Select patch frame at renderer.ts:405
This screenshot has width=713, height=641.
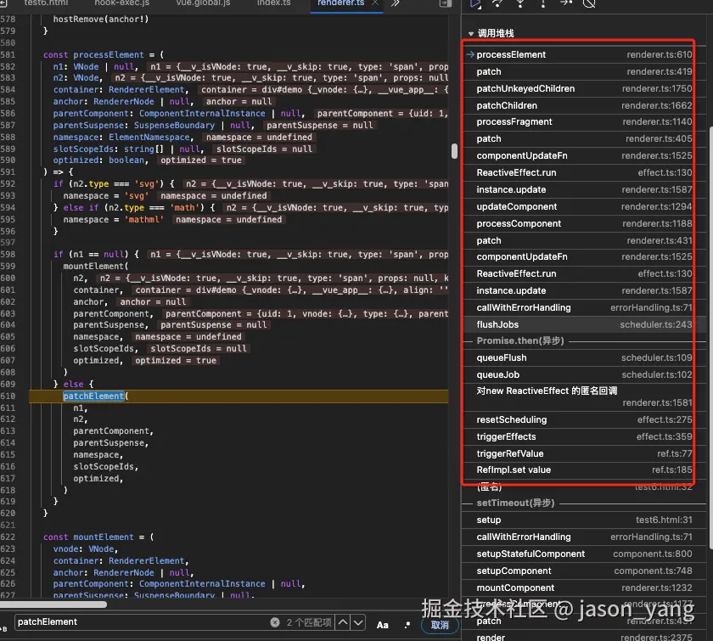pos(584,138)
